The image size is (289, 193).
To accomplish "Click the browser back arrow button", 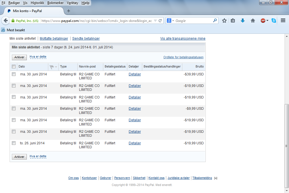I will pyautogui.click(x=6, y=21).
